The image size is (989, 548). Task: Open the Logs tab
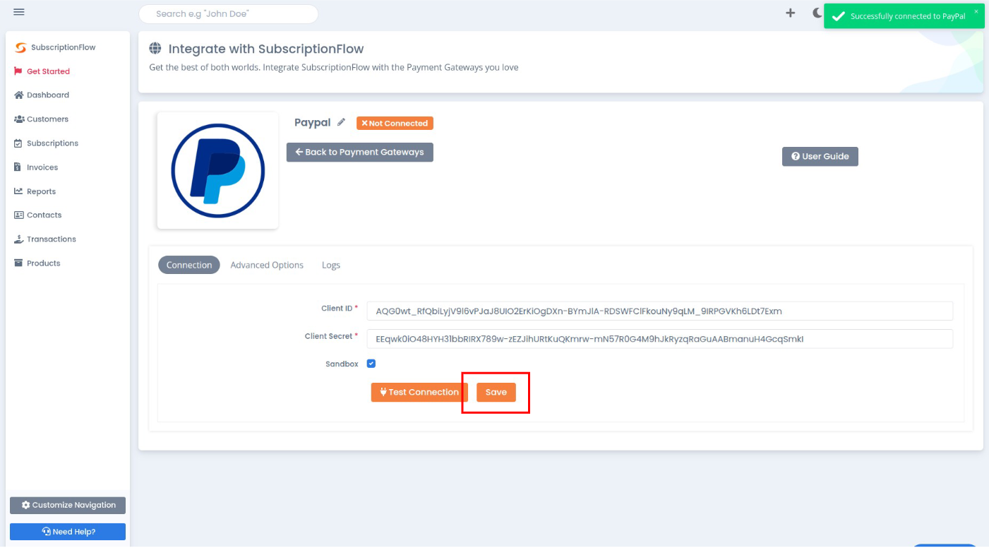(x=331, y=265)
